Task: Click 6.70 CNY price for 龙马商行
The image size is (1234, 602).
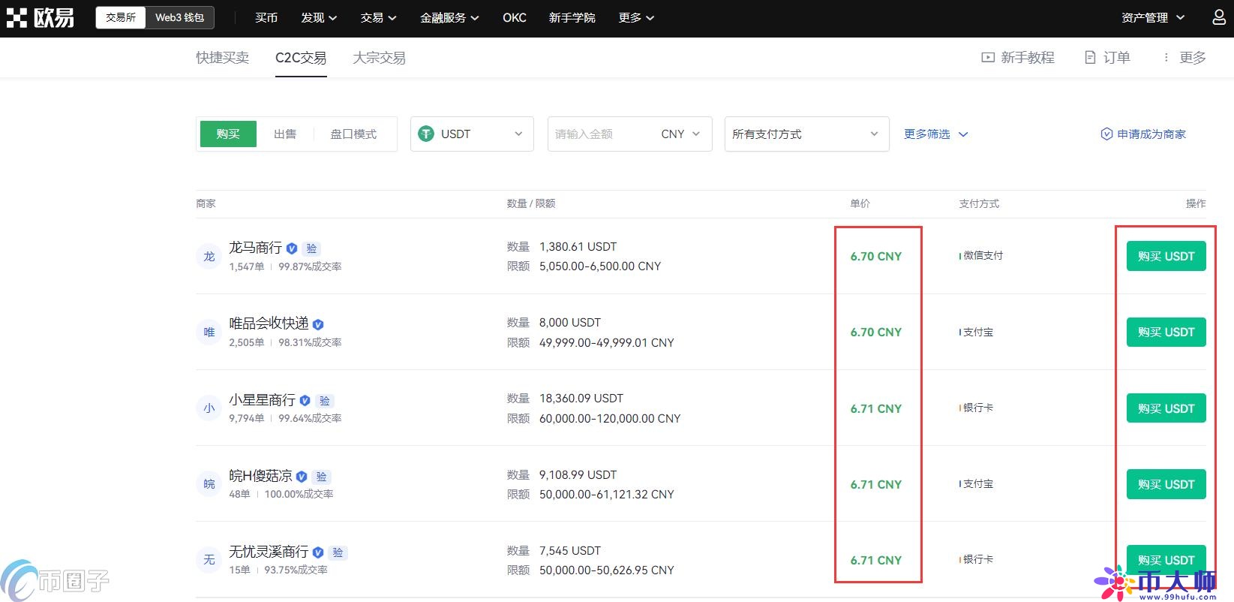Action: coord(876,256)
